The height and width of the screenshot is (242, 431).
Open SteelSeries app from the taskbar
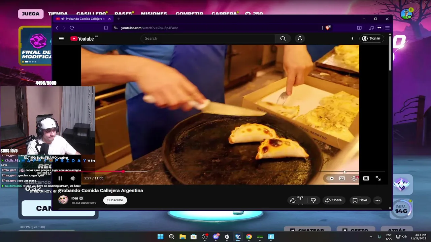[227, 237]
